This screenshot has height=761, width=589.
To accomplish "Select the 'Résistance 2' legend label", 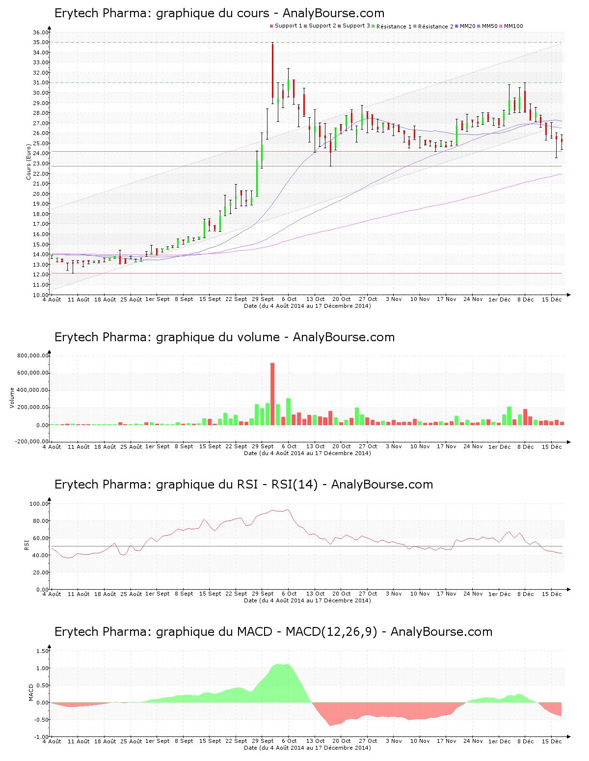I will point(436,26).
